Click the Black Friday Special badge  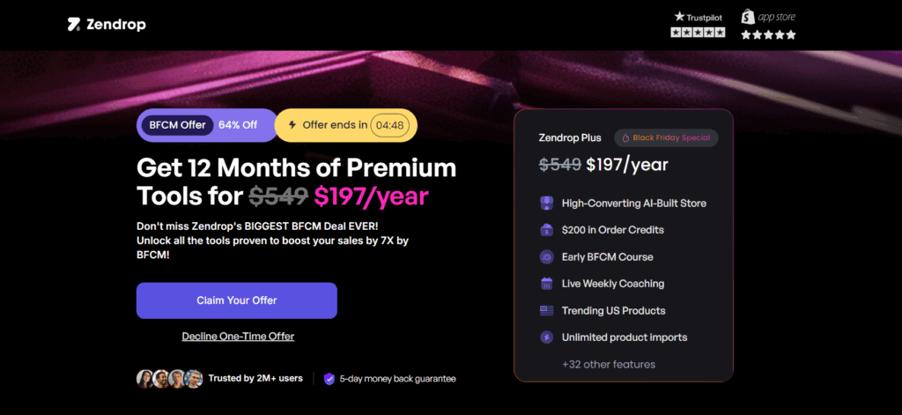tap(666, 138)
